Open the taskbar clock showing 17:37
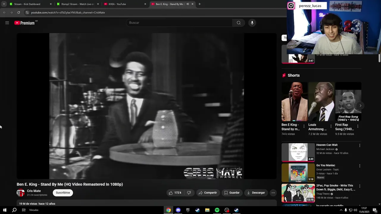The height and width of the screenshot is (214, 381). pyautogui.click(x=364, y=210)
